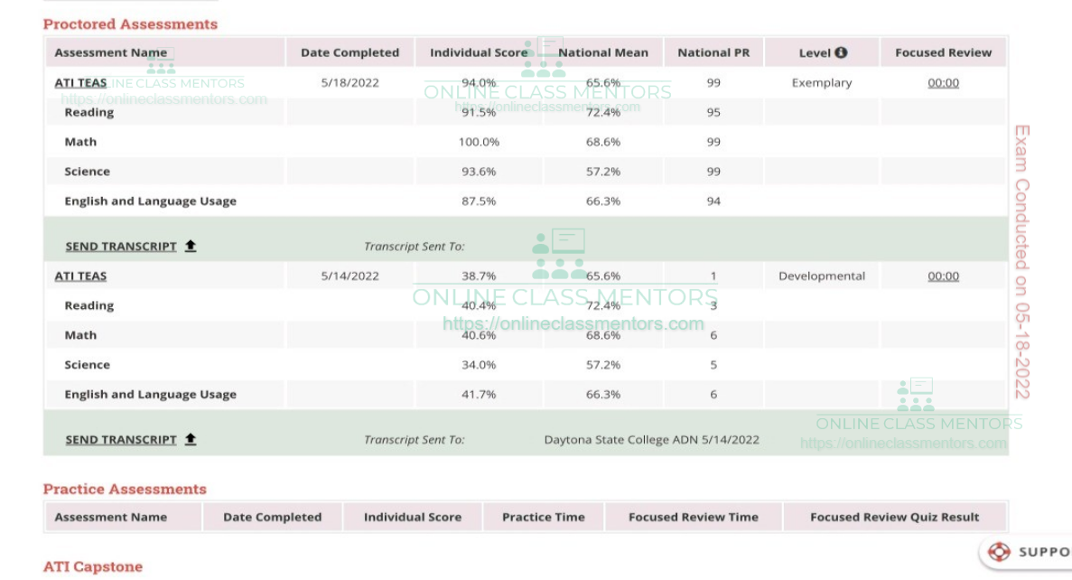Open 00:00 Focused Review for Exemplary exam
Viewport: 1072px width, 580px height.
(943, 83)
